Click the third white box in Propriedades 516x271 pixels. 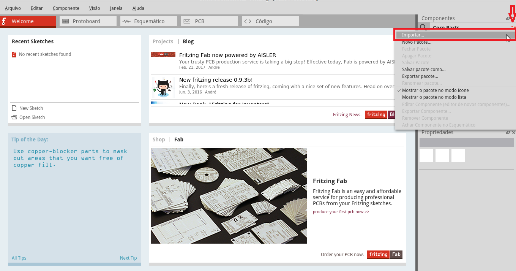click(458, 155)
